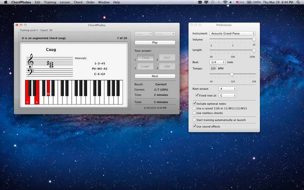Click the Length slider handle
This screenshot has height=190, width=304.
pyautogui.click(x=254, y=51)
